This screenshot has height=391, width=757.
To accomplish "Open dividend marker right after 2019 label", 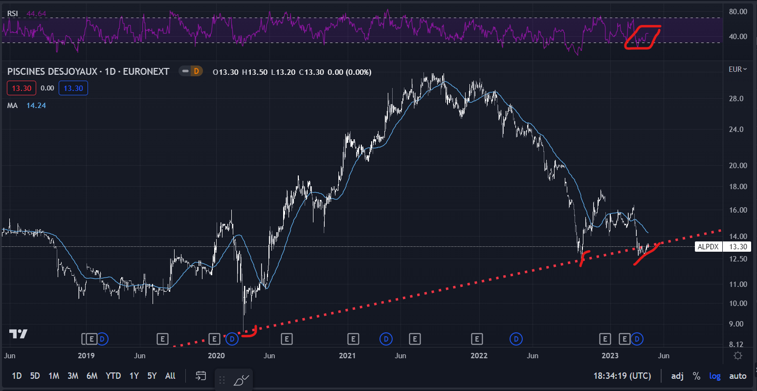I will (x=102, y=338).
